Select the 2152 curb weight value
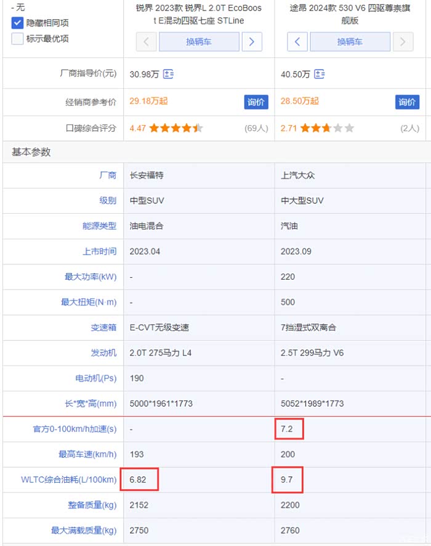This screenshot has width=431, height=546. 139,505
